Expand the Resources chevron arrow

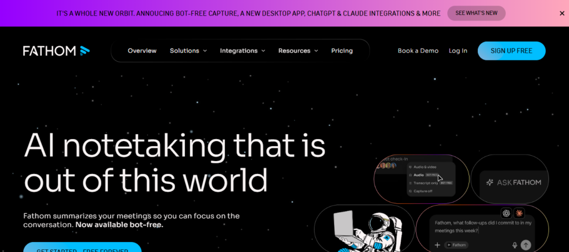coord(316,51)
